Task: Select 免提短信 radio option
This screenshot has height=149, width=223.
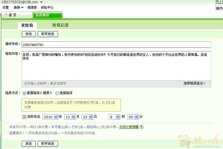Action: [x=57, y=93]
